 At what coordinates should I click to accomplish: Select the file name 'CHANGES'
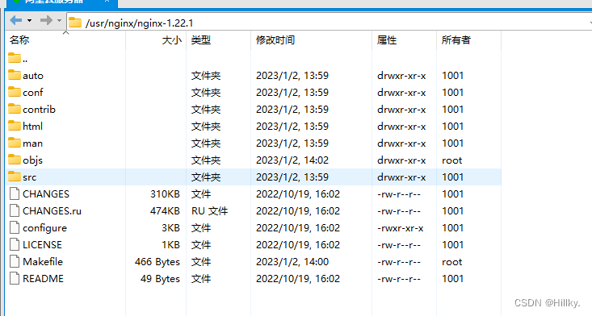tap(46, 194)
